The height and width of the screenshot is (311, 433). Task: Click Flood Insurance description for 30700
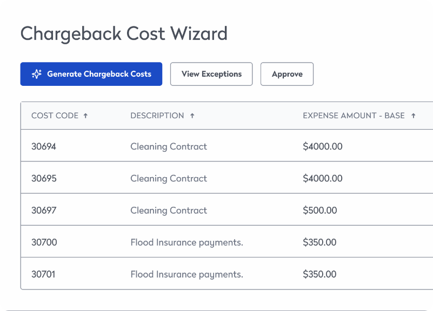[186, 242]
